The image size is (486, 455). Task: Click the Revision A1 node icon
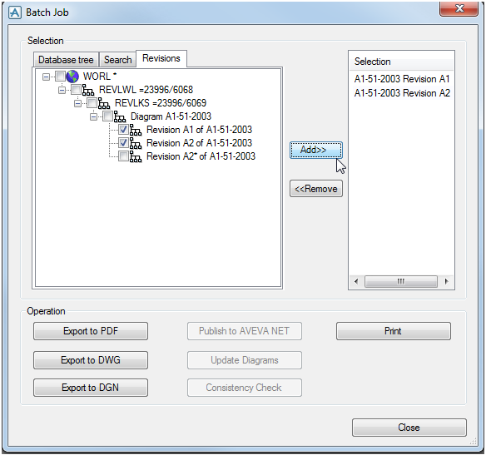pos(136,130)
